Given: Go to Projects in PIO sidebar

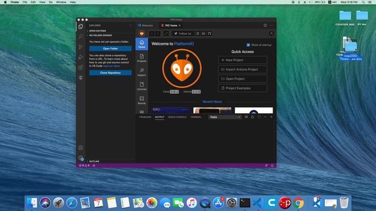Looking at the screenshot, I should point(142,58).
